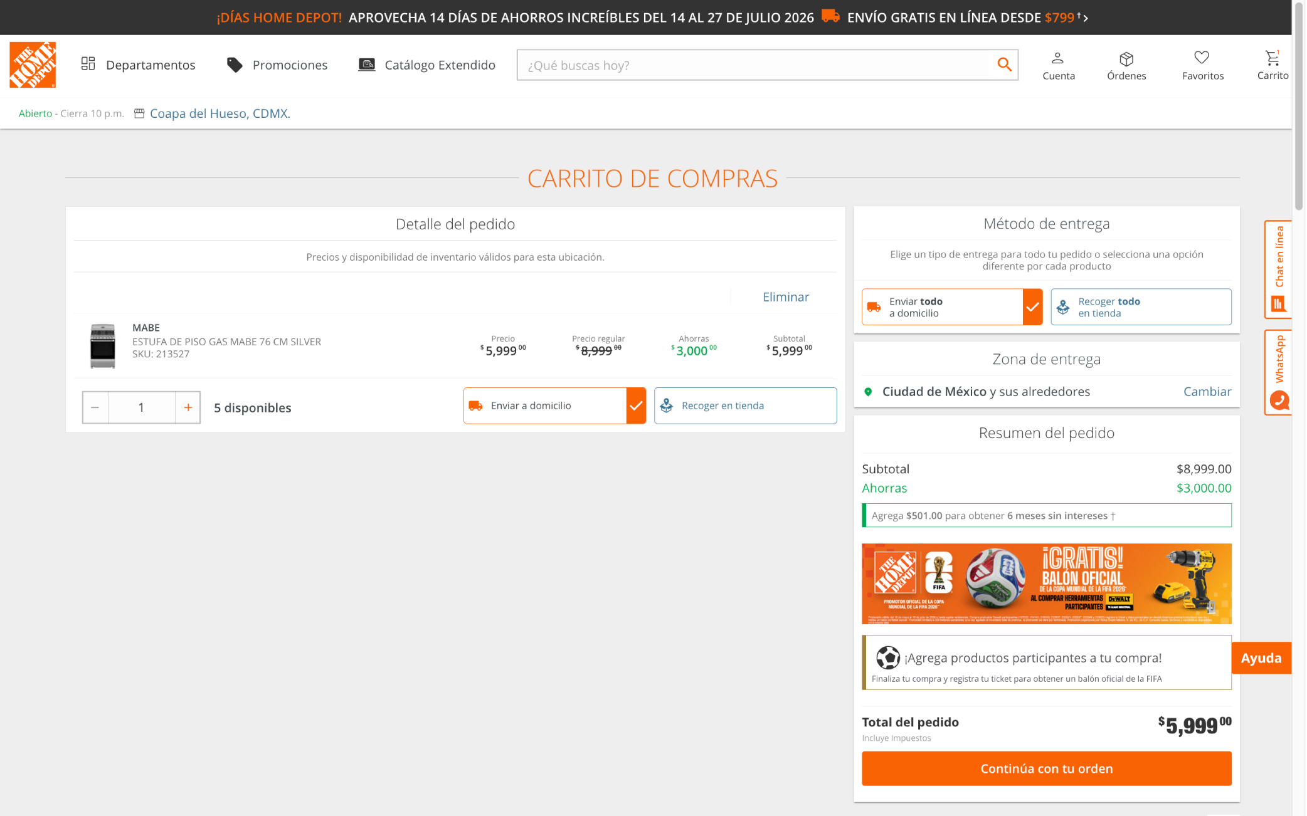Choose 'Recoger todo en tienda' delivery method

[1141, 306]
